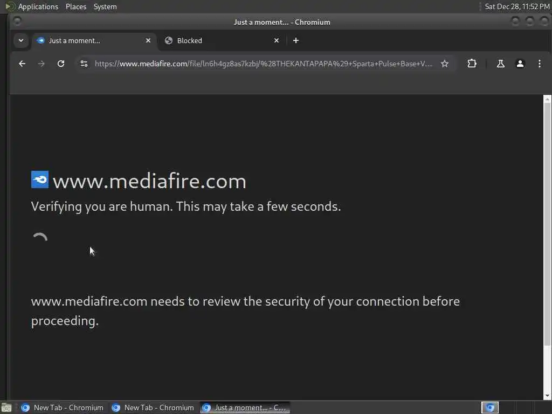Close the 'Just a moment...' tab
Image resolution: width=552 pixels, height=414 pixels.
click(148, 40)
